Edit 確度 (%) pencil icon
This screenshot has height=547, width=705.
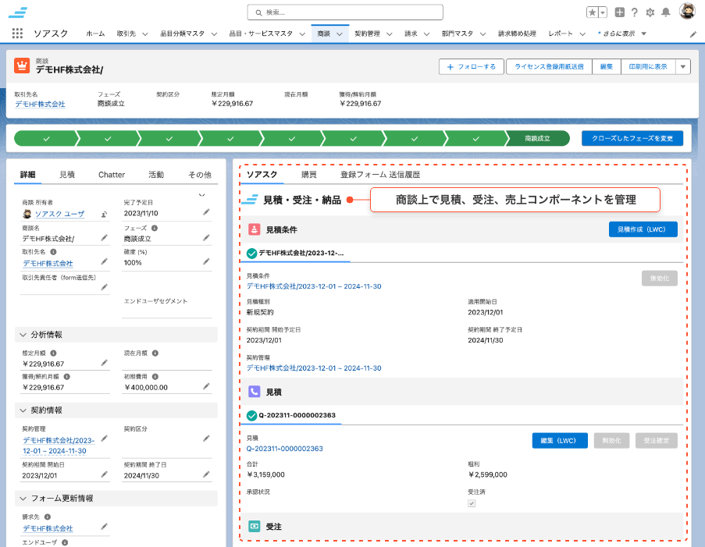(x=206, y=261)
